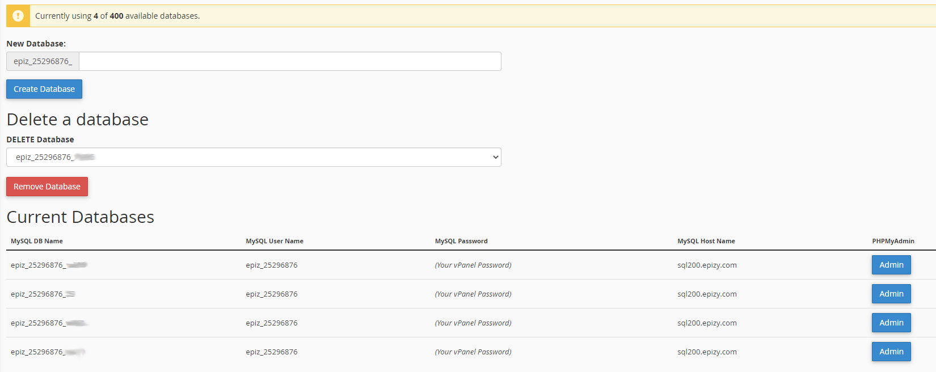Click the warning exclamation icon in the banner

point(18,16)
